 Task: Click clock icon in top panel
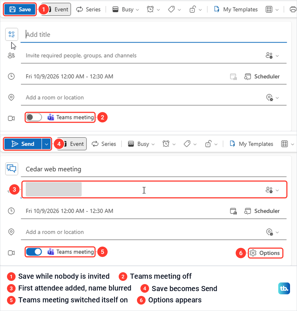tap(11, 76)
